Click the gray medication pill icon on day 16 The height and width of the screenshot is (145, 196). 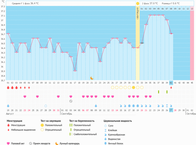click(x=71, y=101)
